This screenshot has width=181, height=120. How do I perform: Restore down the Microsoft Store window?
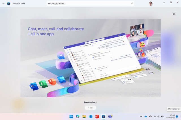171,2
